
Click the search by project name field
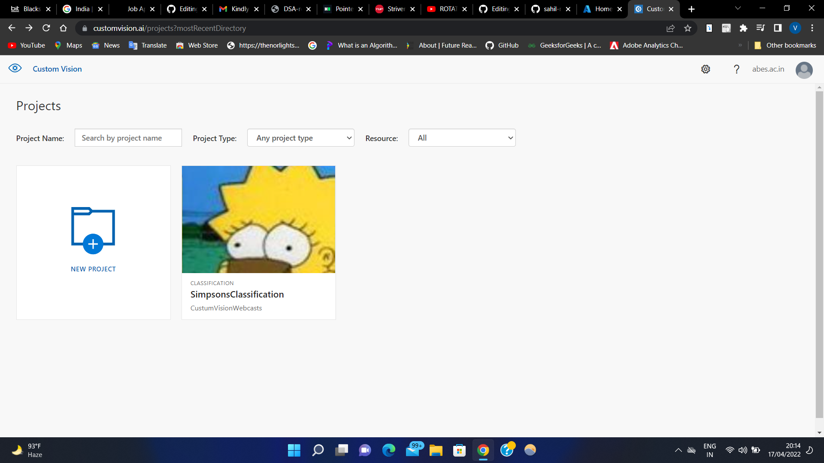click(128, 138)
